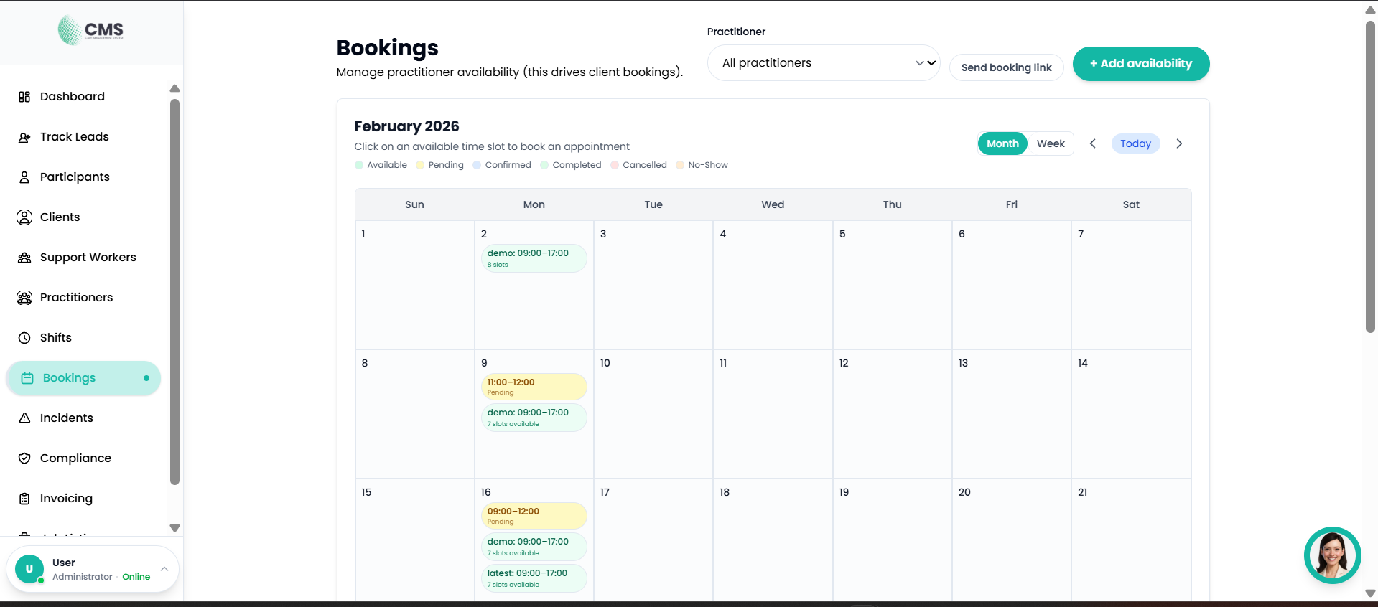The height and width of the screenshot is (607, 1378).
Task: Switch calendar to Week view
Action: click(x=1051, y=143)
